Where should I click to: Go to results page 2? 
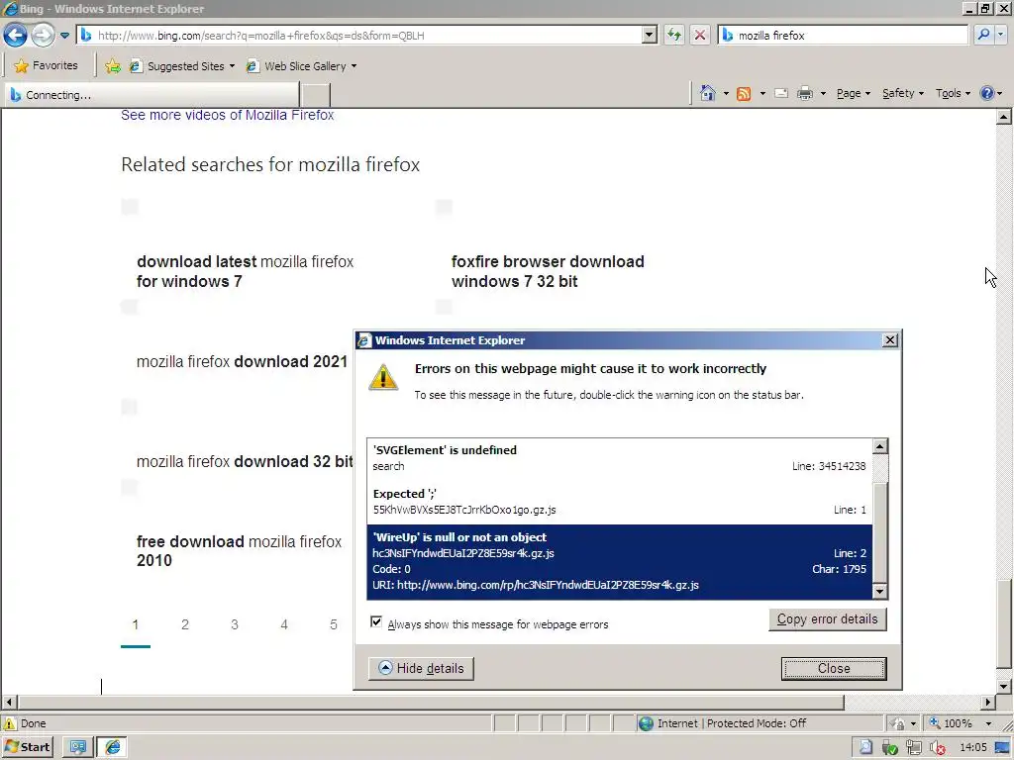(x=185, y=624)
